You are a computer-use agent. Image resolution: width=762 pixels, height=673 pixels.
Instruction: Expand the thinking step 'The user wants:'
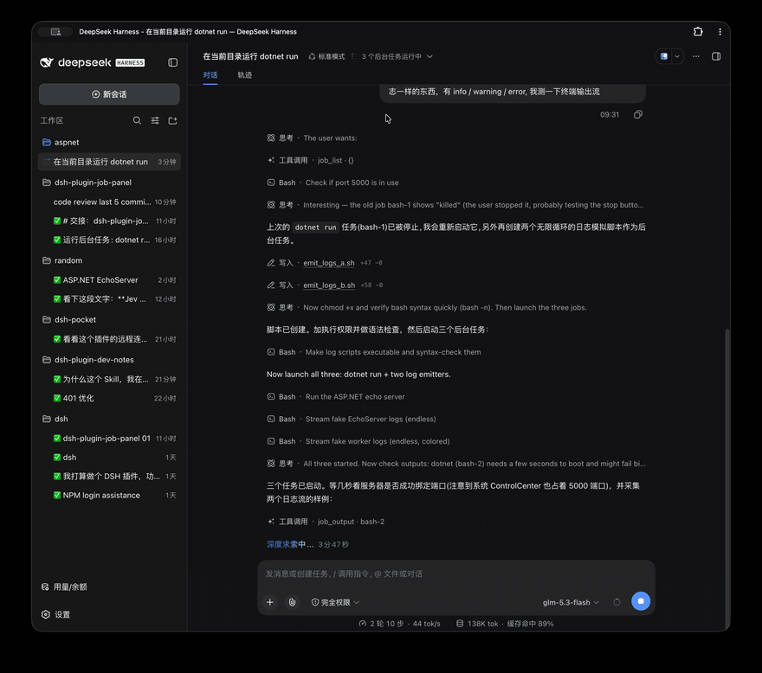(312, 138)
